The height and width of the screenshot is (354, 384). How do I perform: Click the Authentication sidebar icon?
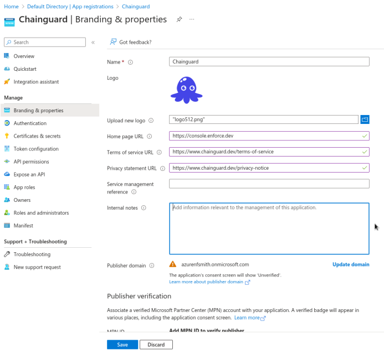(x=7, y=123)
